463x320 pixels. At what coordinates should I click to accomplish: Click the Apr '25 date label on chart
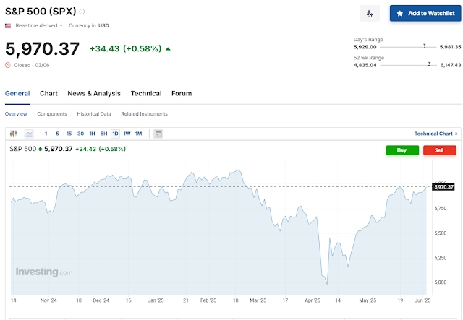313,300
